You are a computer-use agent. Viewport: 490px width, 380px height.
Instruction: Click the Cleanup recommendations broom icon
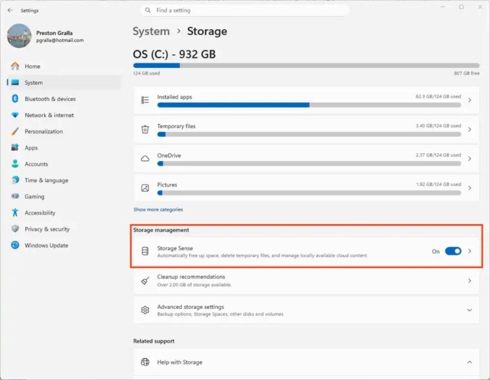[145, 280]
